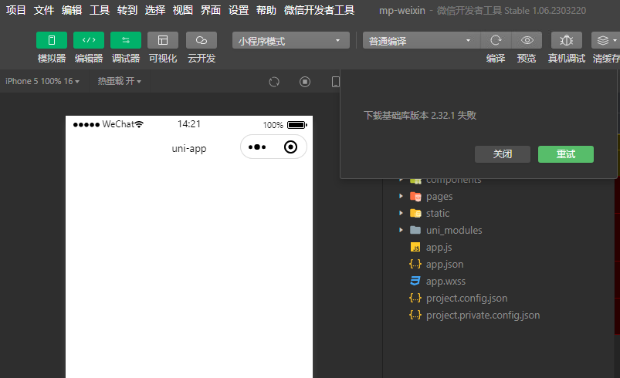620x378 pixels.
Task: Click the 预览 preview eye icon
Action: (527, 40)
